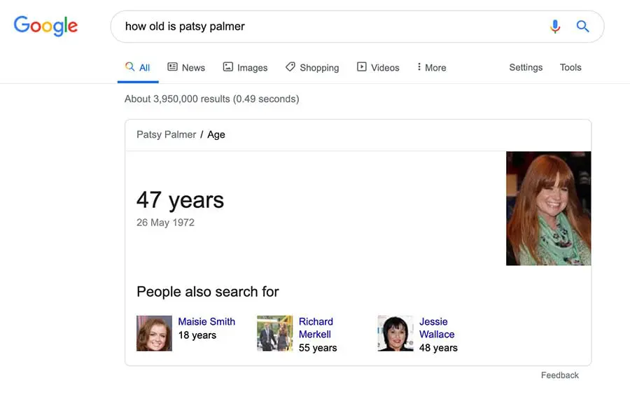Click Jessie Wallace's thumbnail photo
The height and width of the screenshot is (394, 630).
(x=395, y=333)
